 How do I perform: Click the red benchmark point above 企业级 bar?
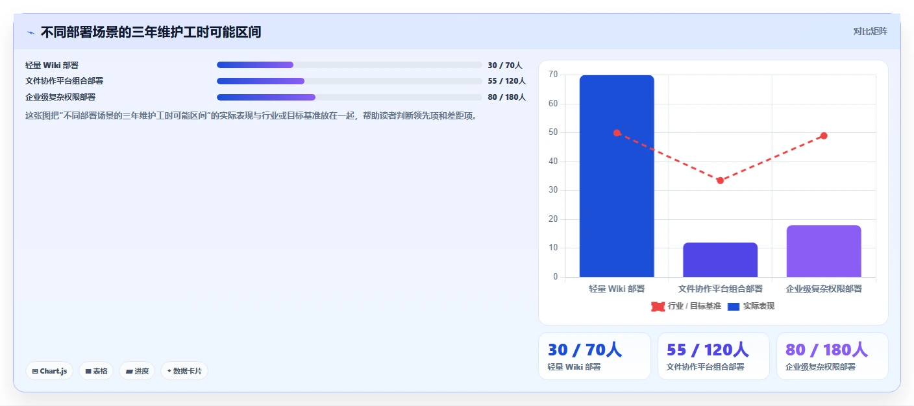(824, 136)
